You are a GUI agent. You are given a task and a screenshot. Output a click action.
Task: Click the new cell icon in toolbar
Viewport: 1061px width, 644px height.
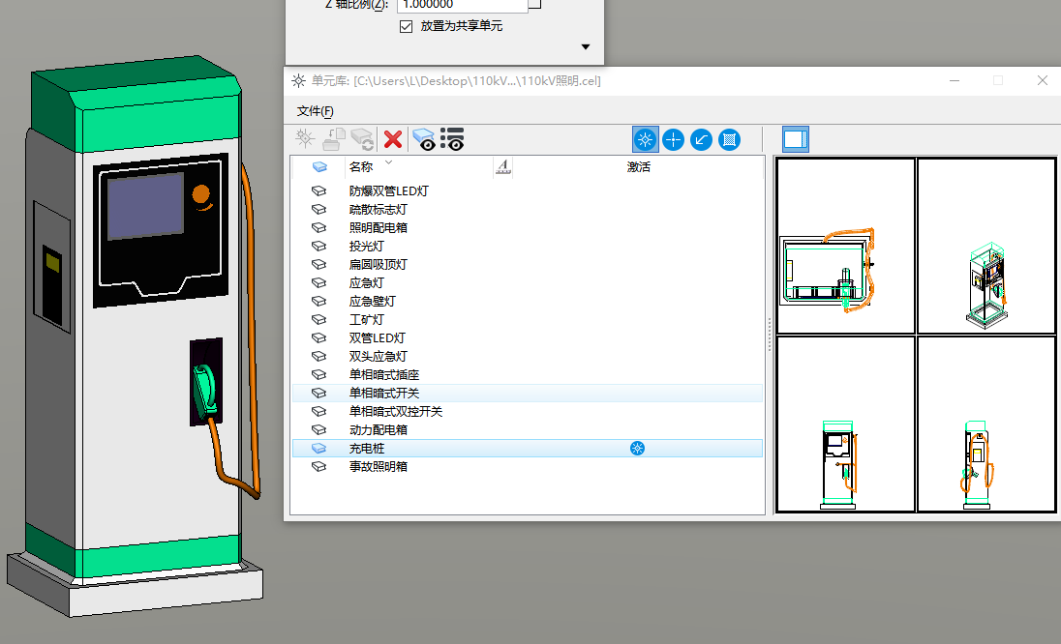[305, 139]
